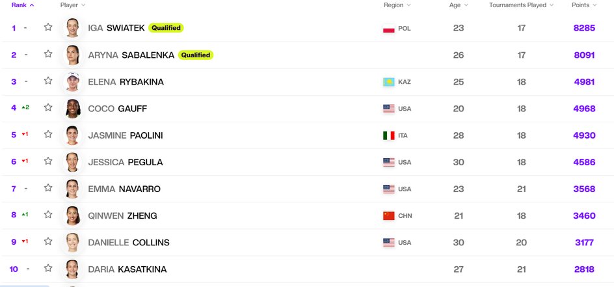Sort table by Age column

459,5
